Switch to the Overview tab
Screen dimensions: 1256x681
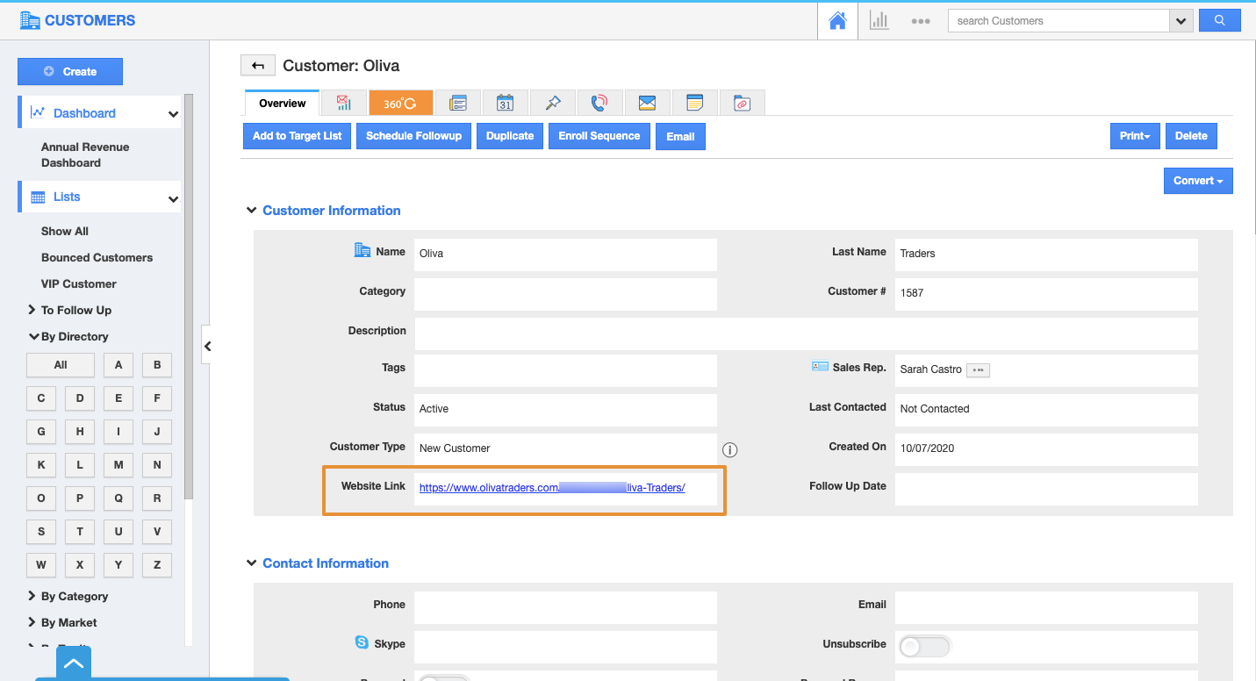click(282, 104)
